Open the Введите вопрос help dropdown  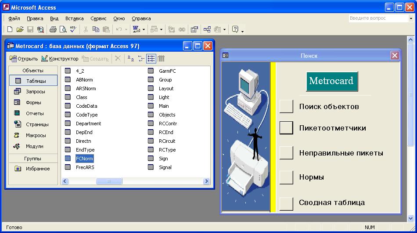click(x=411, y=18)
